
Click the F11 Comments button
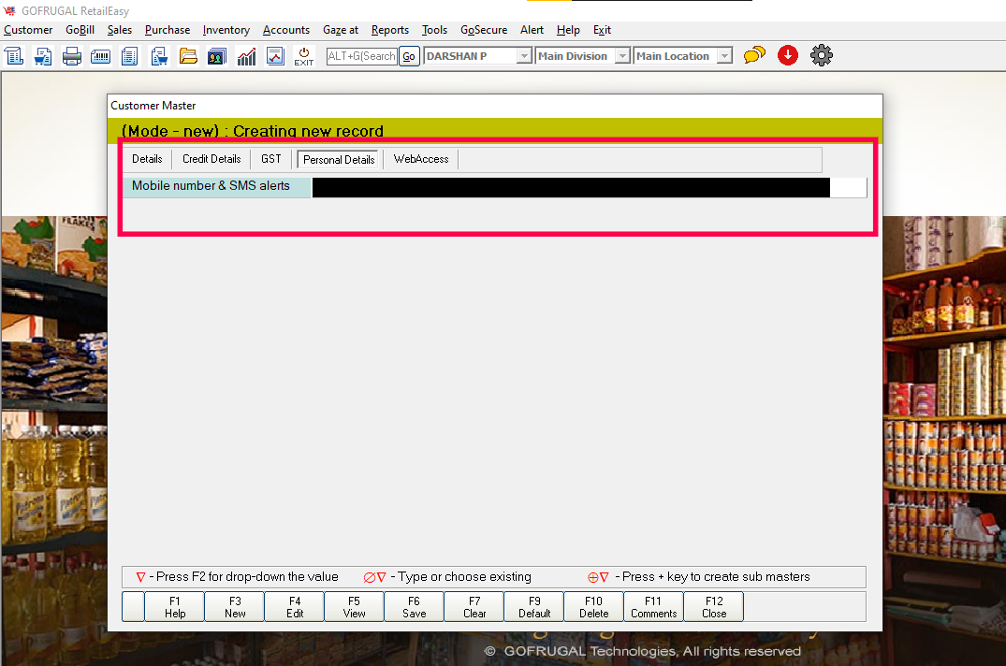pyautogui.click(x=653, y=607)
